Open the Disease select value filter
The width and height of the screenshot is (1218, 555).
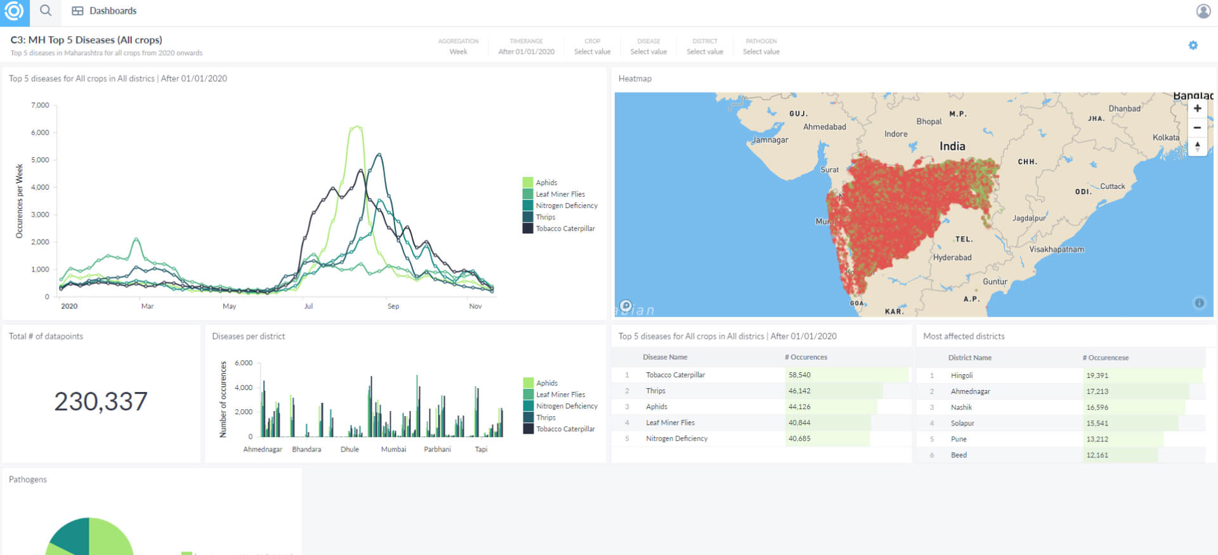648,46
